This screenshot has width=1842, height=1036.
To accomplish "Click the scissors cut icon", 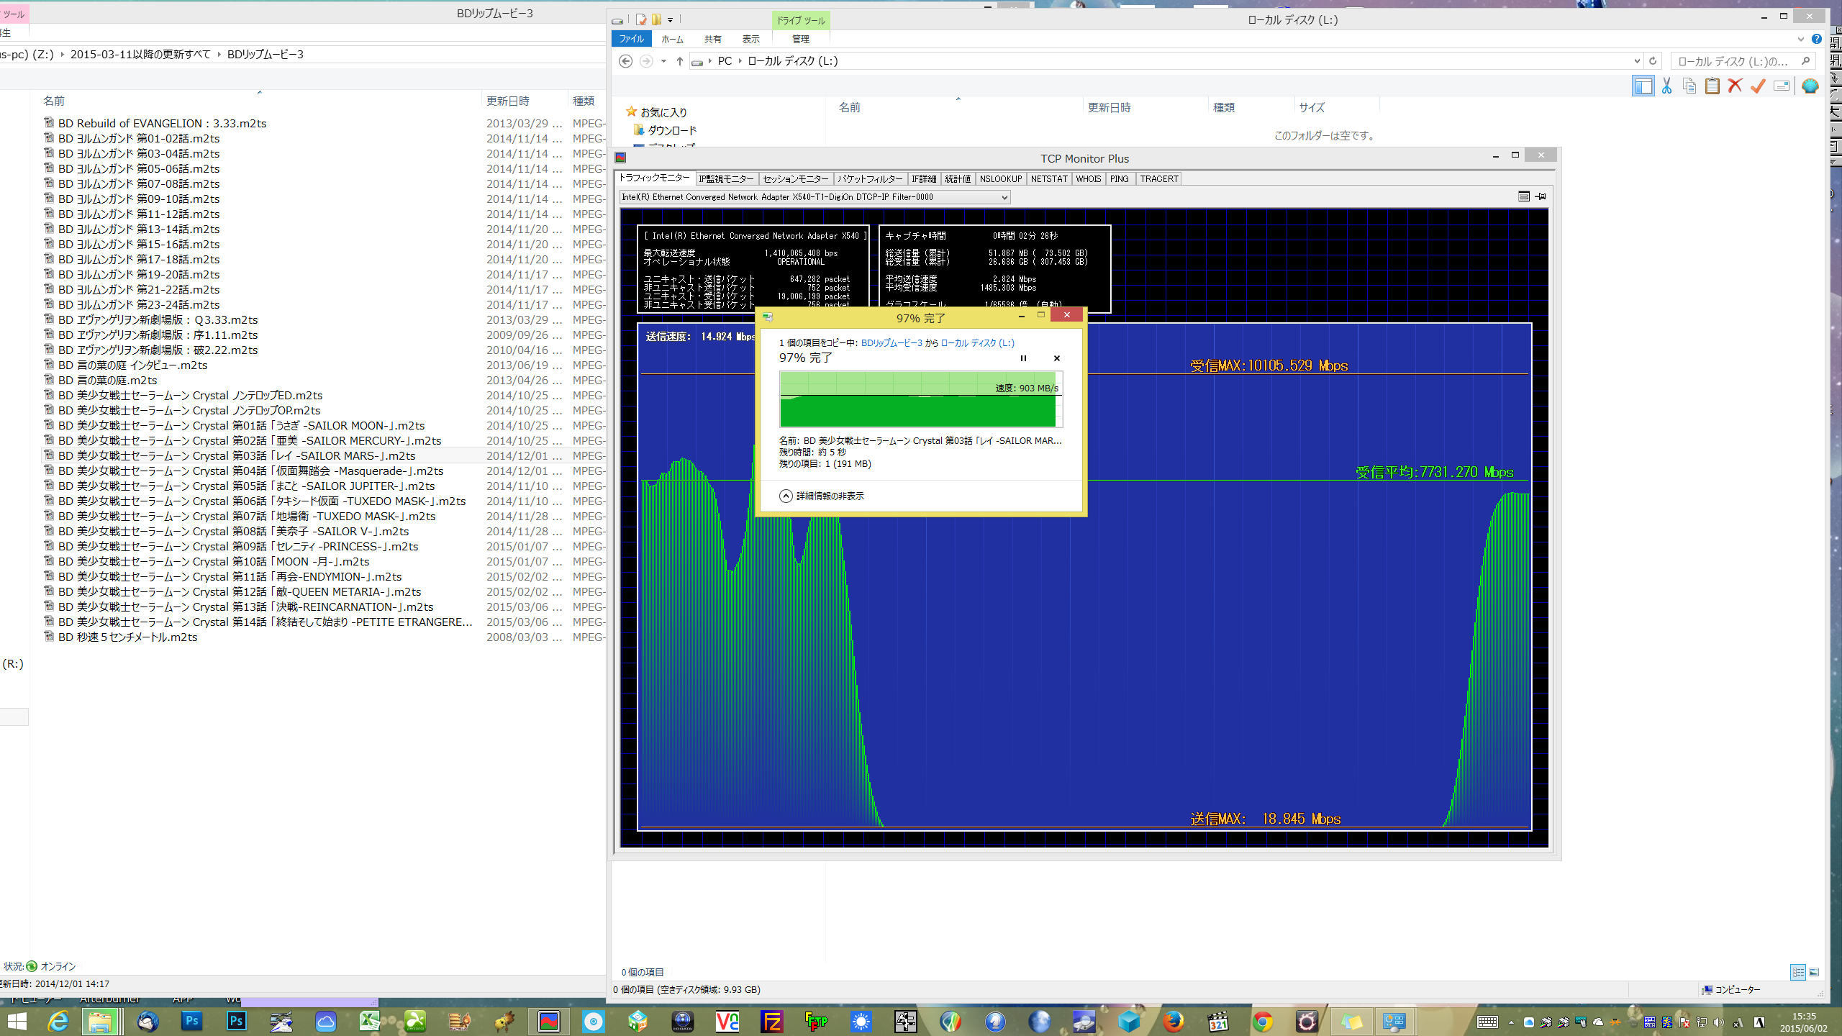I will pyautogui.click(x=1666, y=86).
